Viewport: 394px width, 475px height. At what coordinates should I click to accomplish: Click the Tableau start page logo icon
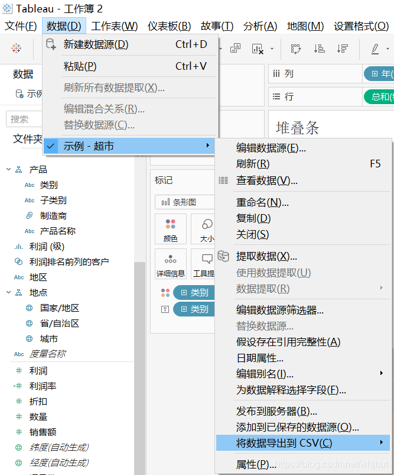pos(17,48)
